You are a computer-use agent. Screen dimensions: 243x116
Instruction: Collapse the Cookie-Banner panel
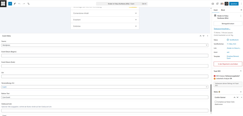[x=241, y=97]
